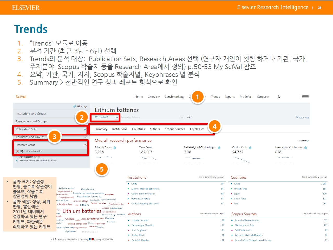Image resolution: width=333 pixels, height=250 pixels.
Task: Open the Benchmarking module
Action: (x=174, y=97)
